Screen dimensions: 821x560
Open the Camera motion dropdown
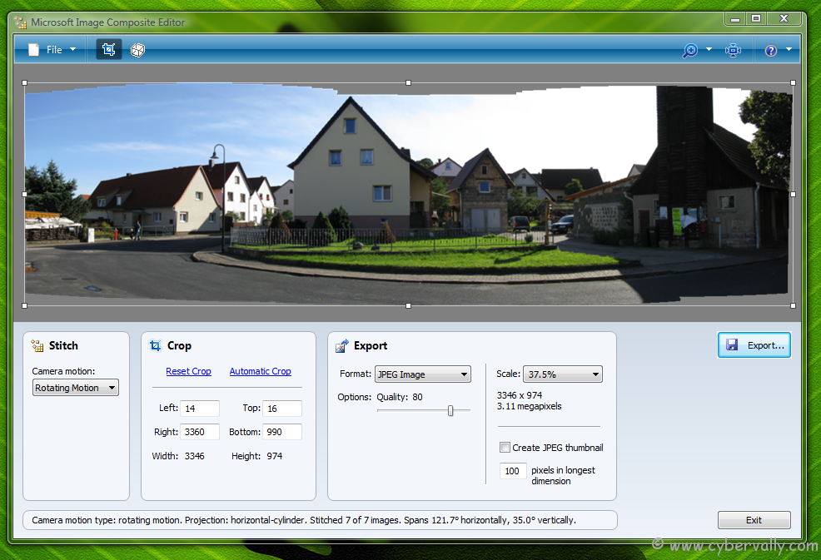(x=76, y=388)
